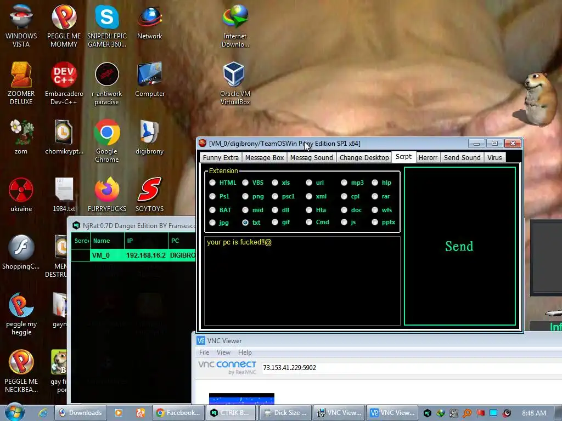
Task: Click the Downloads taskbar button
Action: coord(80,413)
